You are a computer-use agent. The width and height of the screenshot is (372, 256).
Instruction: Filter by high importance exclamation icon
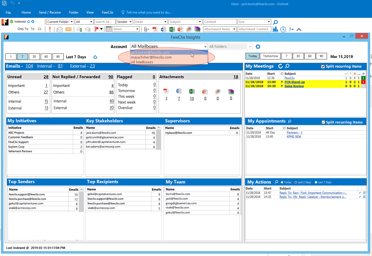(x=50, y=29)
